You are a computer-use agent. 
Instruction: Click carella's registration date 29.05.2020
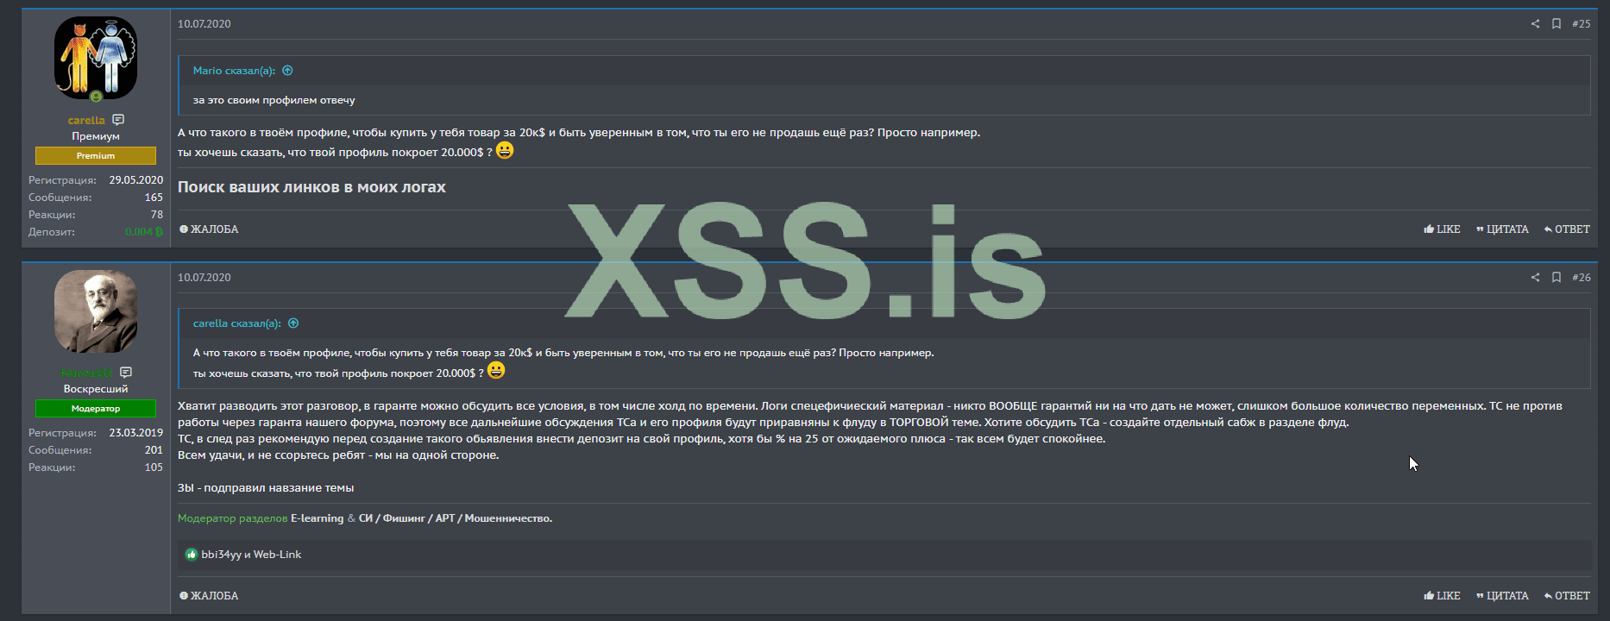tap(136, 180)
